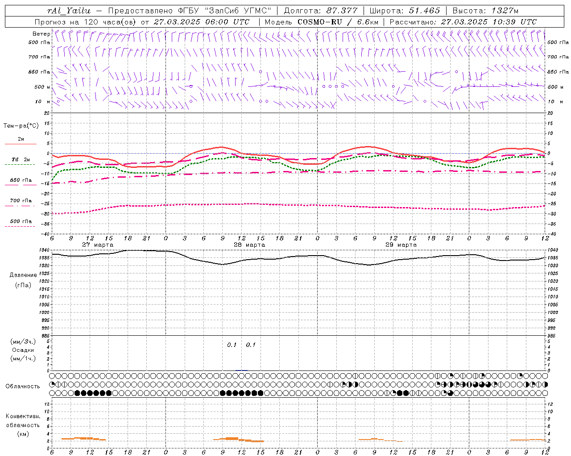Click the '10 м' wind level label on left
Viewport: 571px width, 456px height.
43,102
